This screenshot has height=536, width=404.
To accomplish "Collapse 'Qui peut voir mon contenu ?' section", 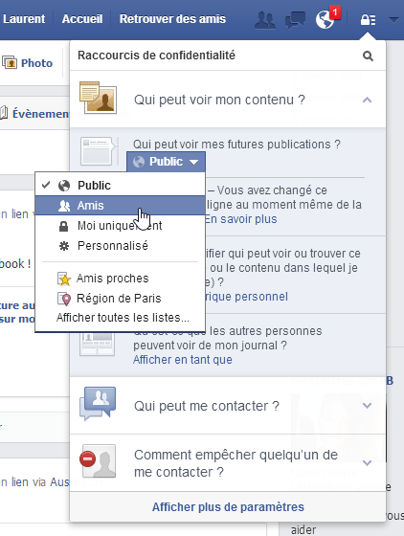I will [x=367, y=100].
